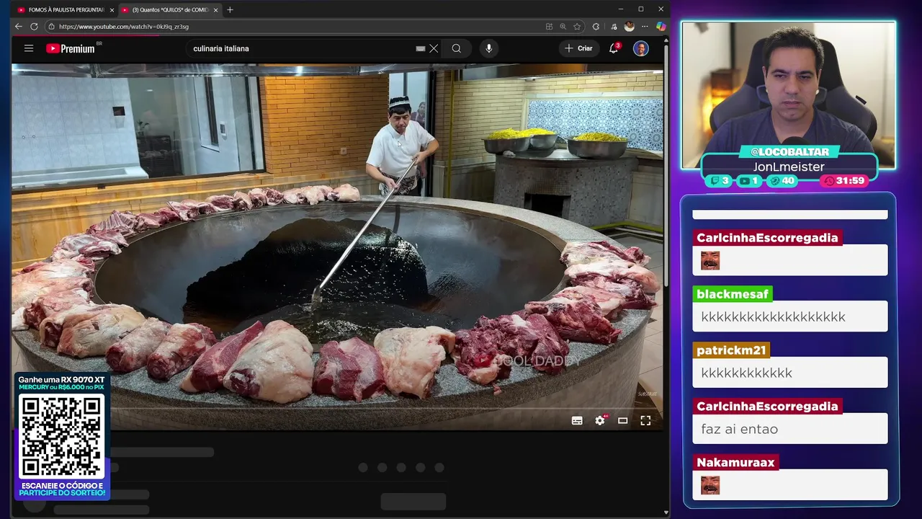
Task: Open browser zoom magnifier in address bar
Action: point(563,27)
